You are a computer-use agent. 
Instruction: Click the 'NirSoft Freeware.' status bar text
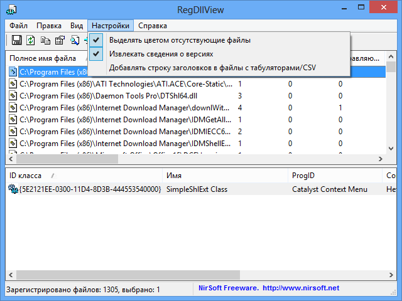point(229,288)
